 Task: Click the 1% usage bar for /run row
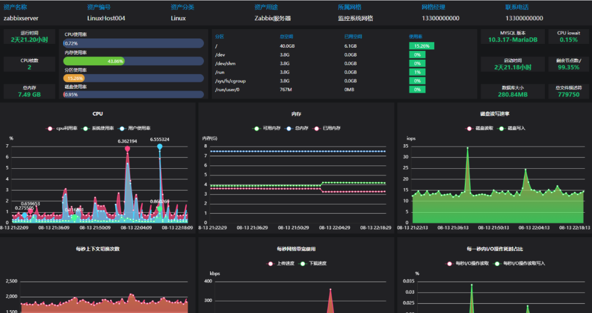click(417, 72)
